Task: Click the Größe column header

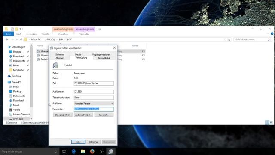Action: (135, 46)
